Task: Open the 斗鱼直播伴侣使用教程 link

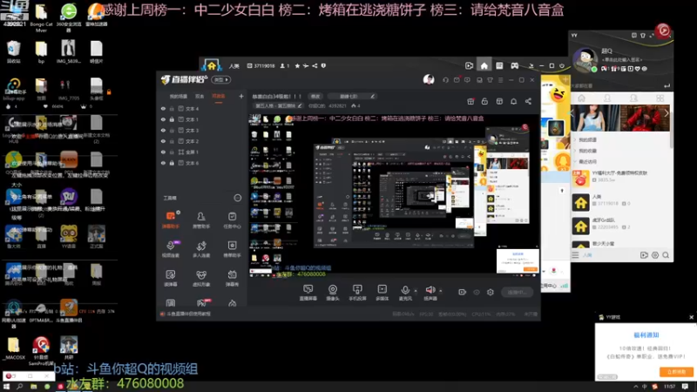Action: tap(188, 314)
